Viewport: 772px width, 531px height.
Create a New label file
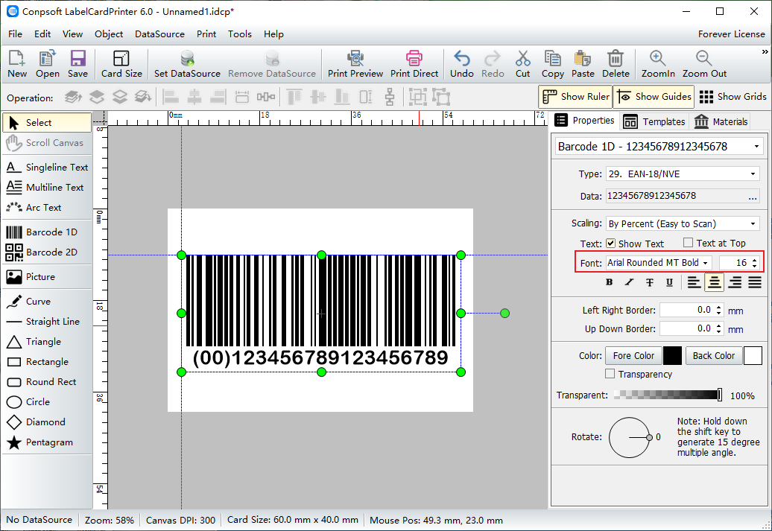[x=17, y=64]
